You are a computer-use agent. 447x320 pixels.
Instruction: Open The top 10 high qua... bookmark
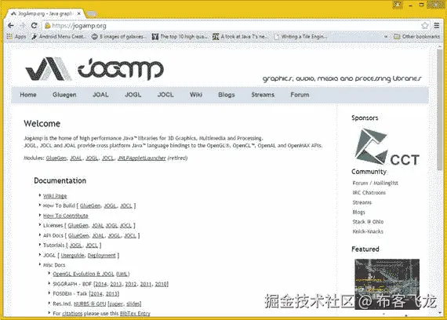coord(180,37)
